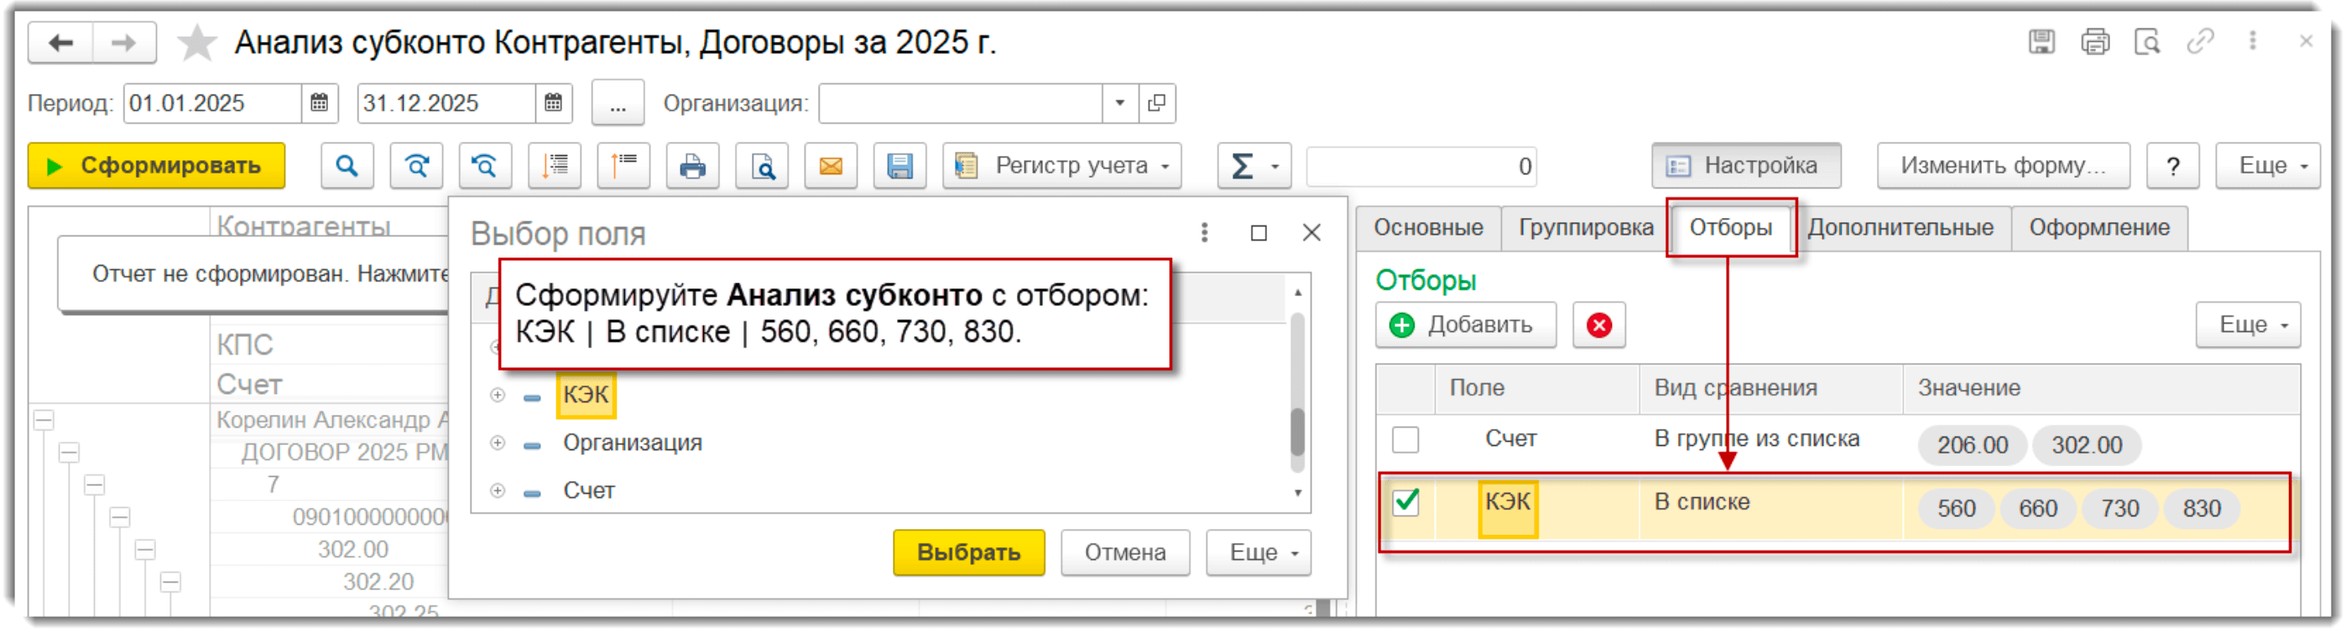2346x632 pixels.
Task: Add report to favorites with star icon
Action: coord(195,43)
